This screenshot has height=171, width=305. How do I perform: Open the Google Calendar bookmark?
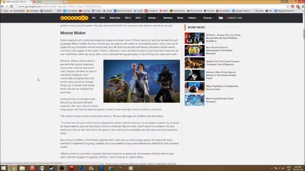(241, 11)
